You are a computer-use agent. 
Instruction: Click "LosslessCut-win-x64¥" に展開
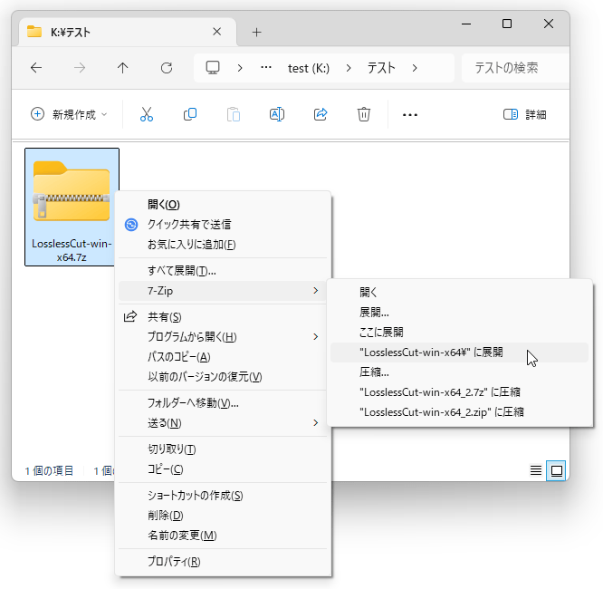pos(460,352)
